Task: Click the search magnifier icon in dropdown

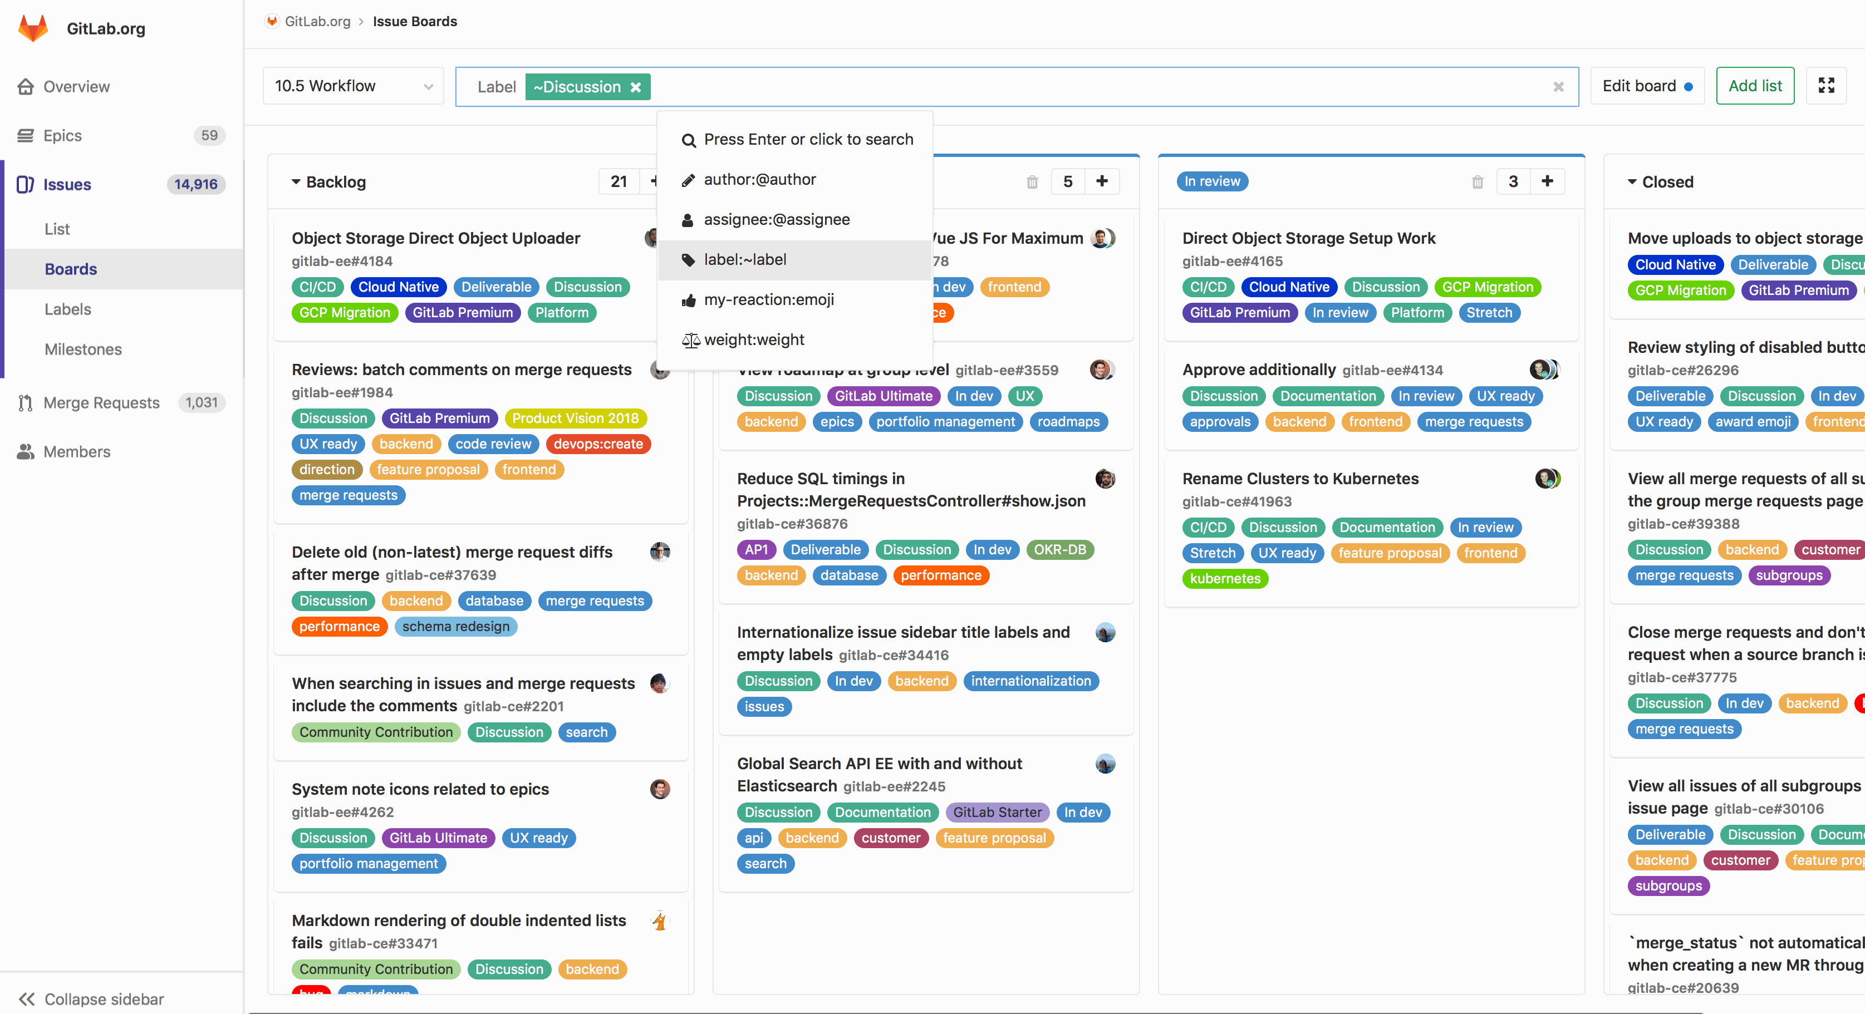Action: pos(689,140)
